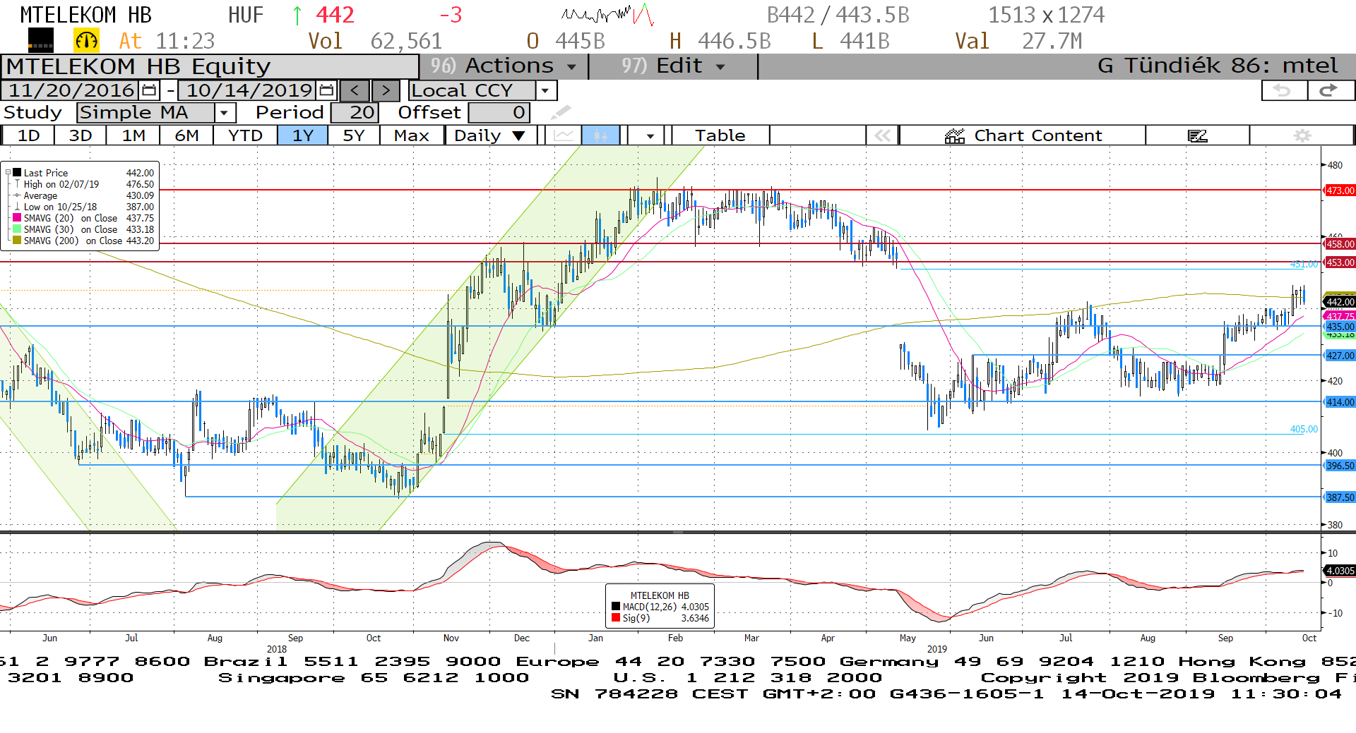
Task: Click the SMAVG (20) magenta legend swatch
Action: (17, 218)
